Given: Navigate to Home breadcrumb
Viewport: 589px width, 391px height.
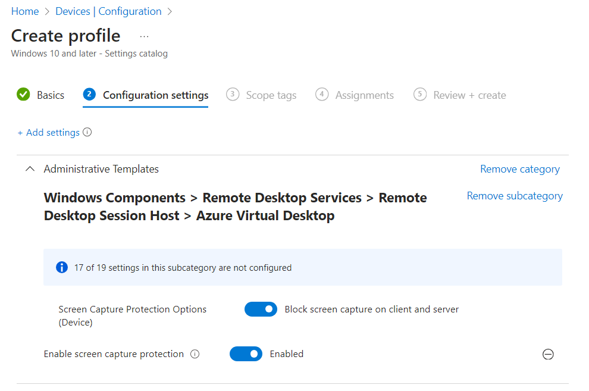Looking at the screenshot, I should 25,11.
